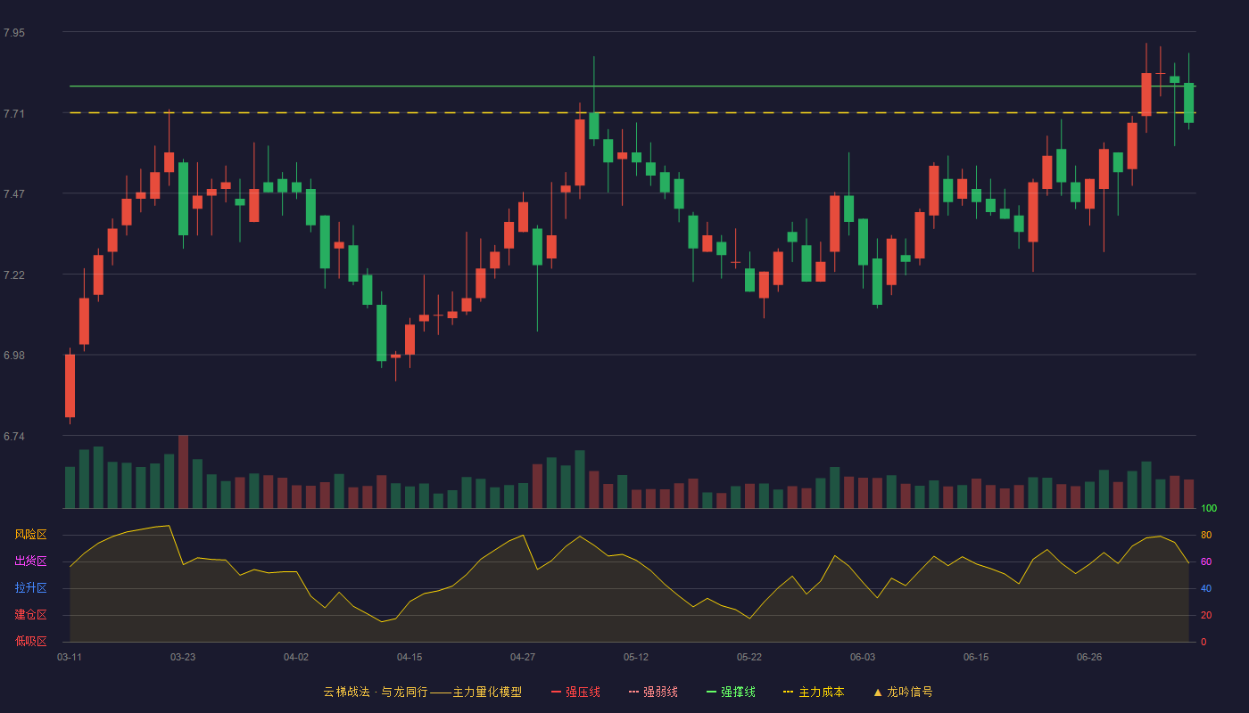Toggle the 强弱线 legend entry
Viewport: 1249px width, 713px height.
pos(653,692)
